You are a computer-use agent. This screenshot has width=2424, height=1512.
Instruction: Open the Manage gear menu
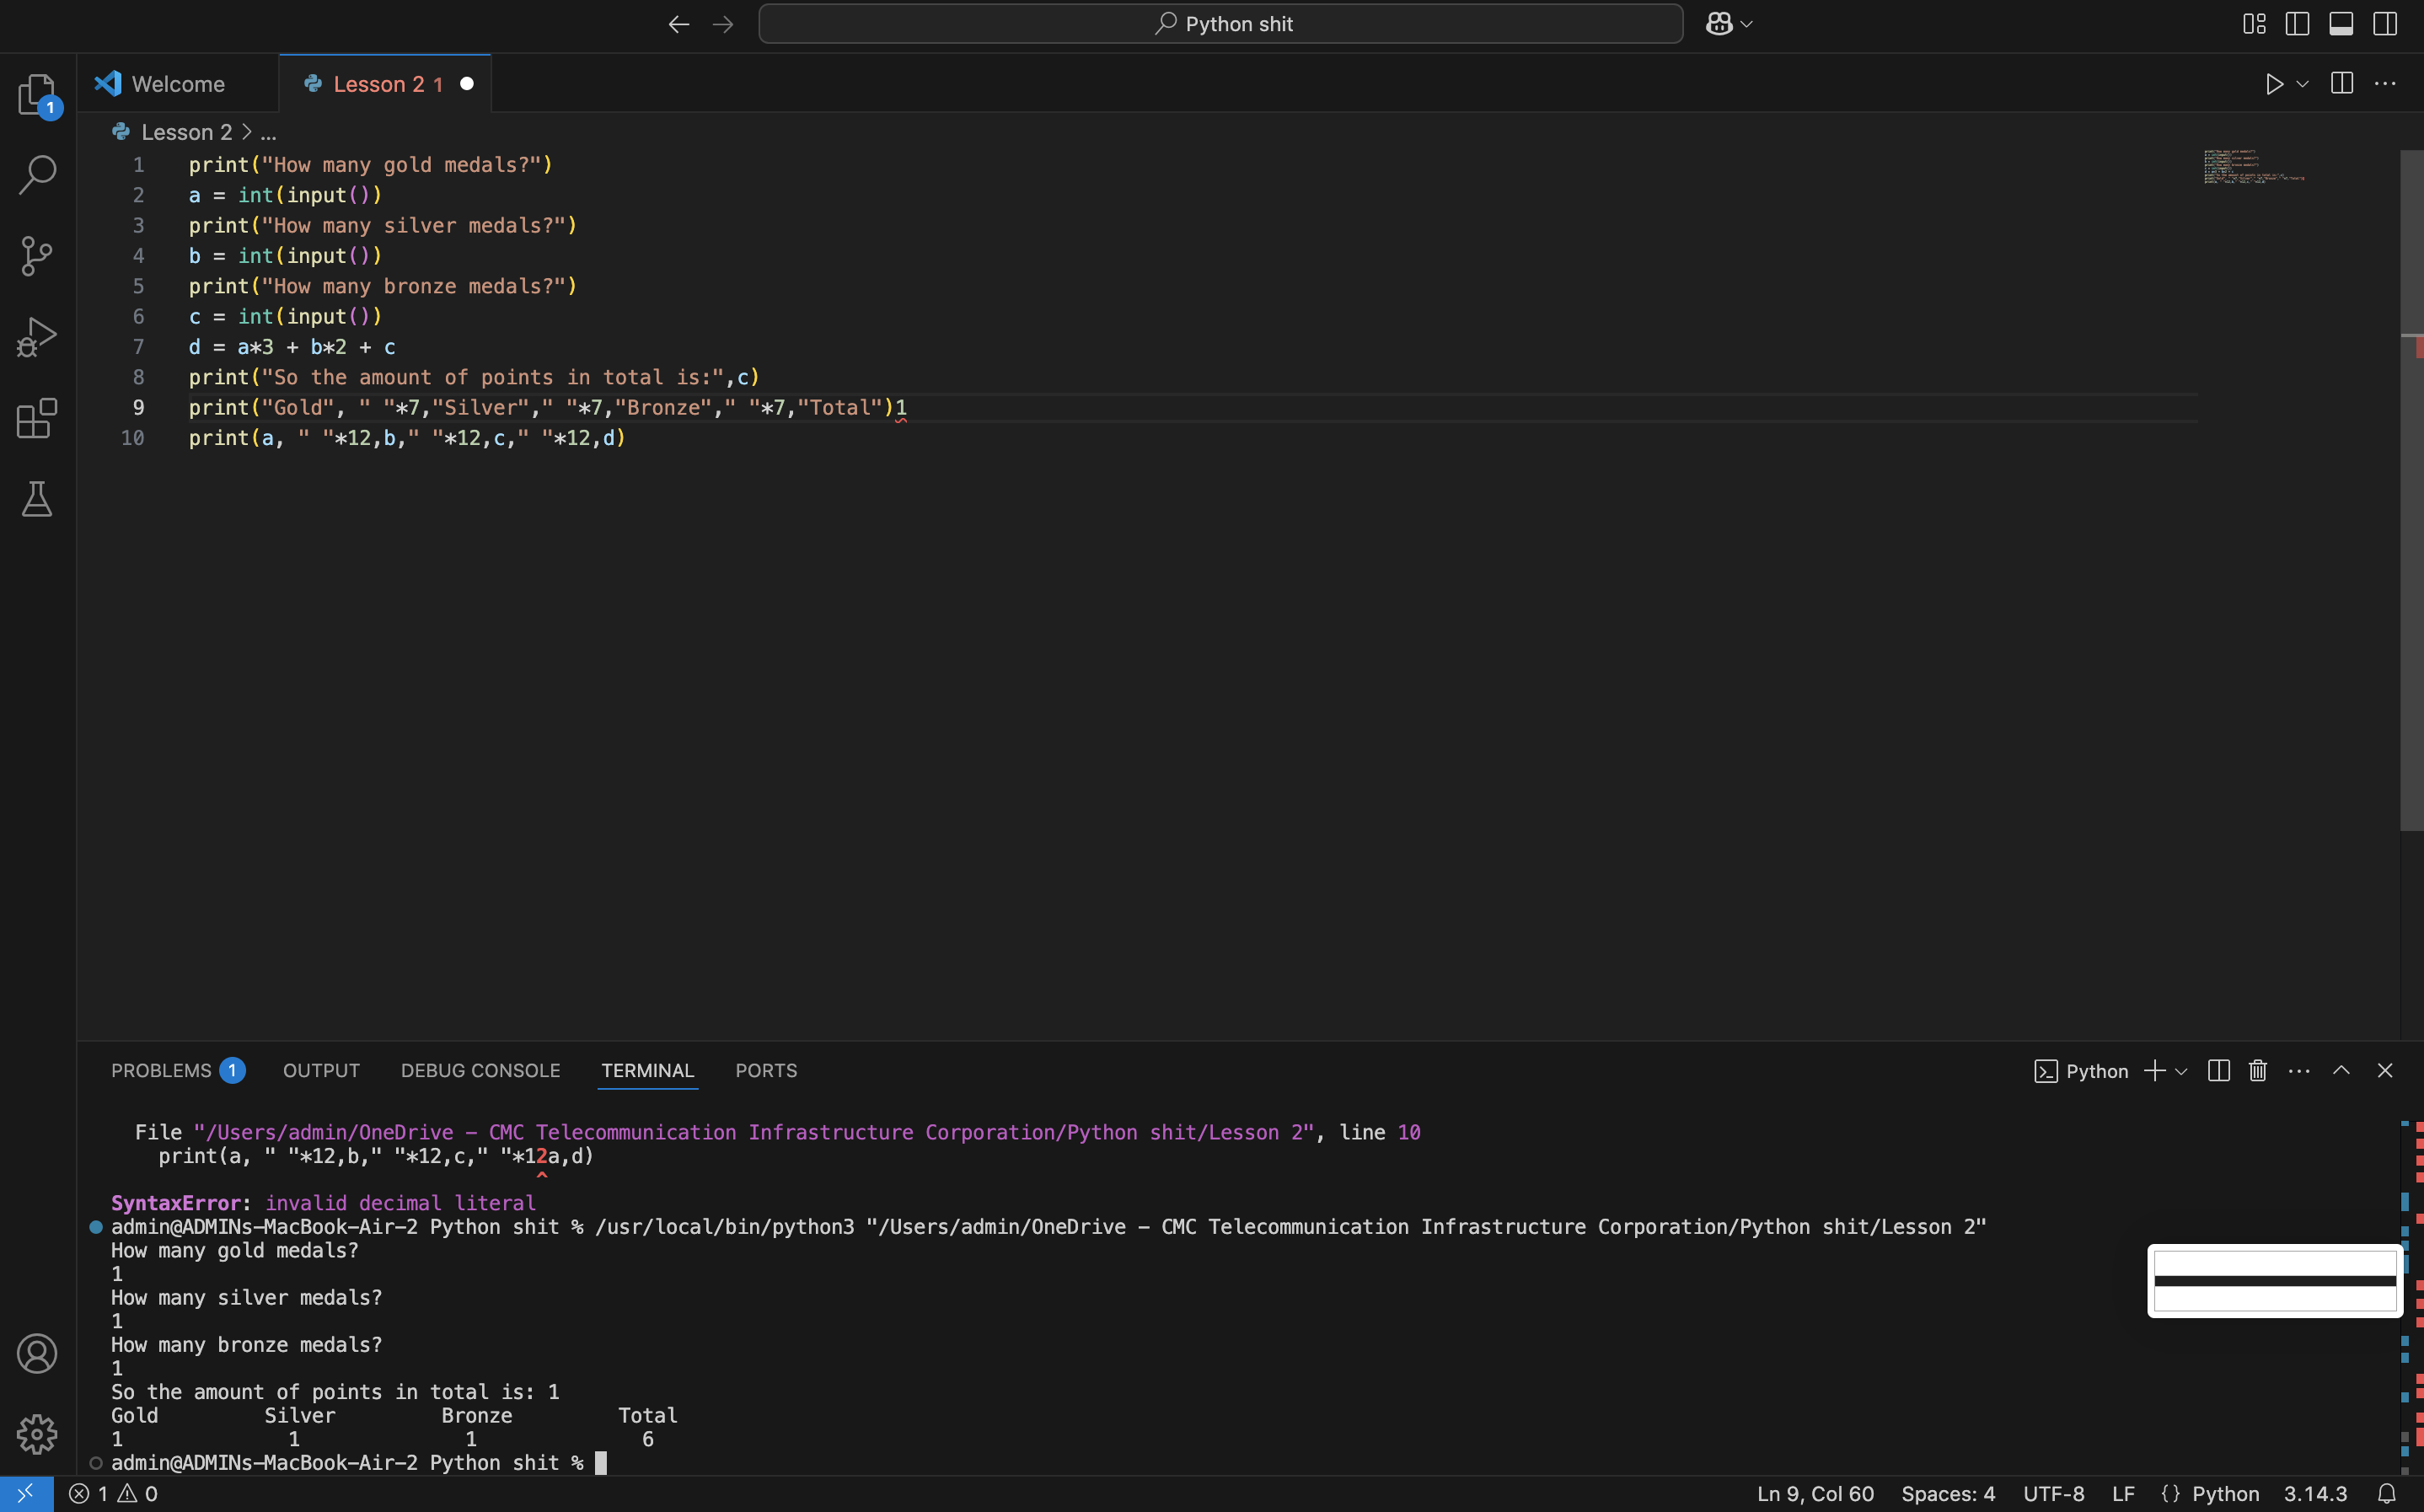[37, 1434]
